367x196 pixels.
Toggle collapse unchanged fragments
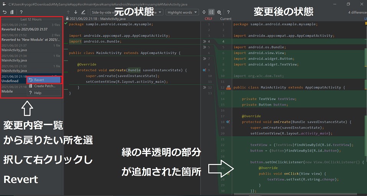point(204,12)
